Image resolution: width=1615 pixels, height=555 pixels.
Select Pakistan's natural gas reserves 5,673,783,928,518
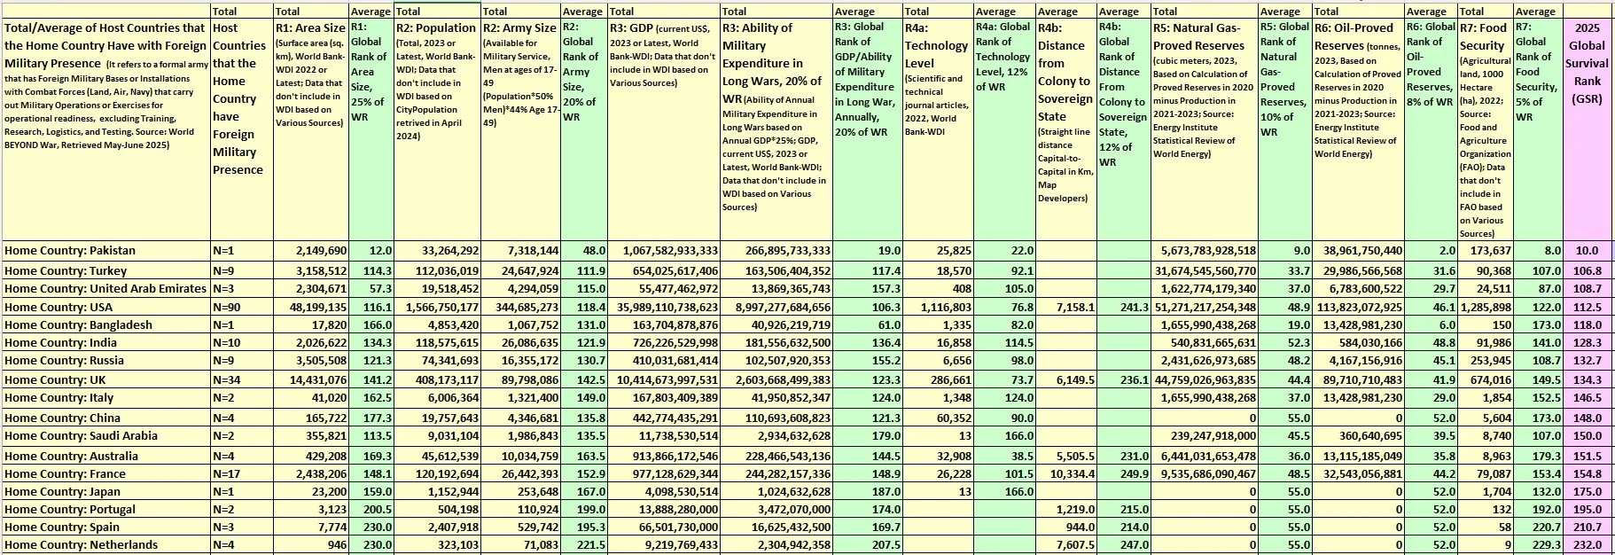click(1205, 251)
